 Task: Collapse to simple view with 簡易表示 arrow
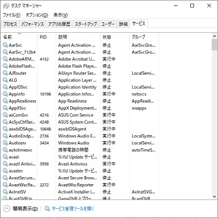(x=7, y=209)
